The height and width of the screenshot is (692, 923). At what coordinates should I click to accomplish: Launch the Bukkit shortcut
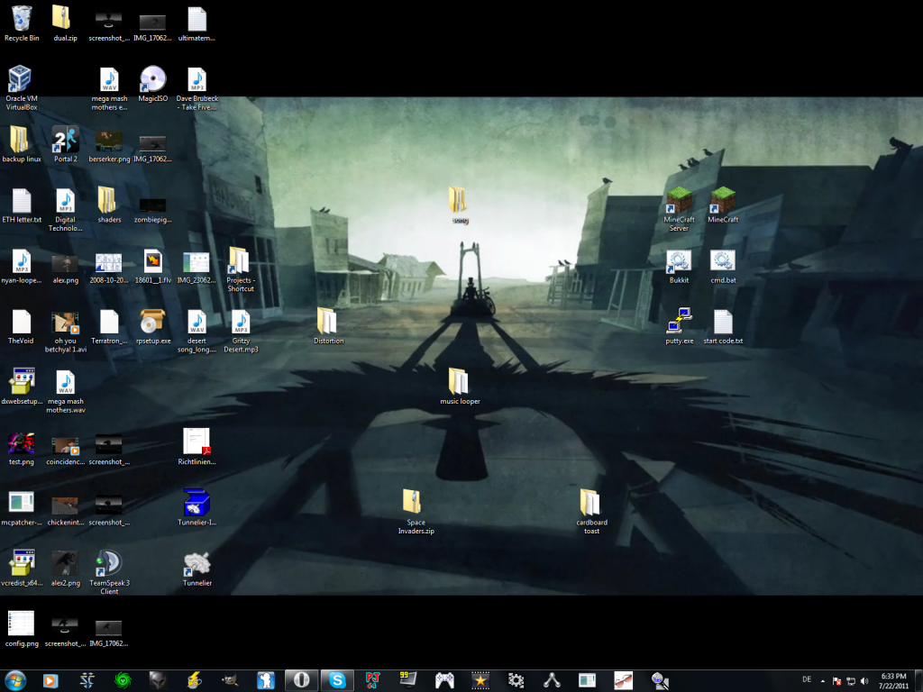(679, 267)
